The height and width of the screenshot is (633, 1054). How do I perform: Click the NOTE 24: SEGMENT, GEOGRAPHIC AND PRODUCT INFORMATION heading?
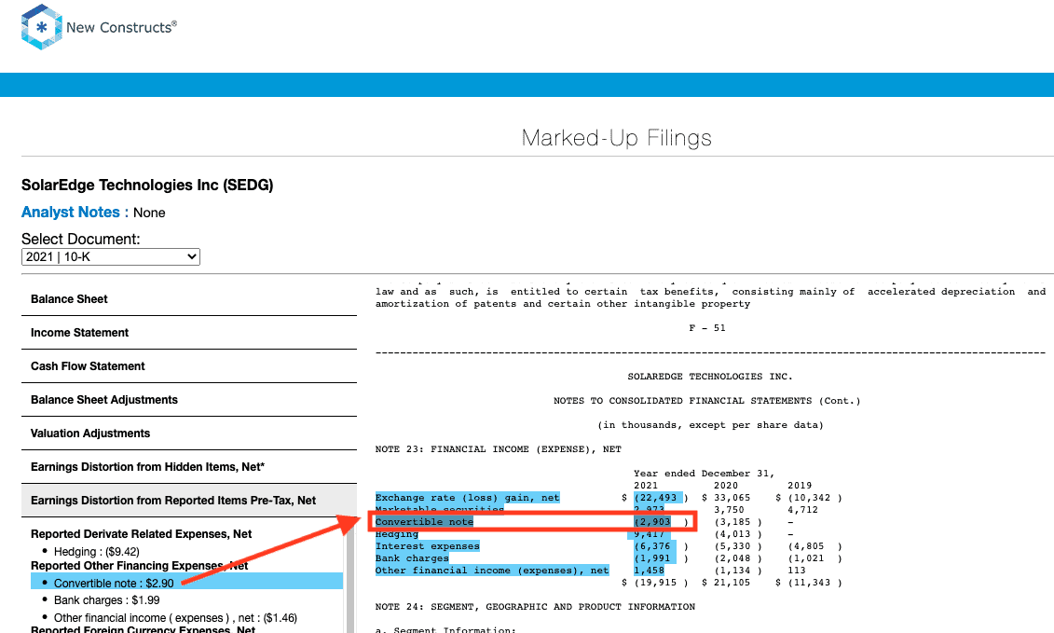(x=535, y=607)
